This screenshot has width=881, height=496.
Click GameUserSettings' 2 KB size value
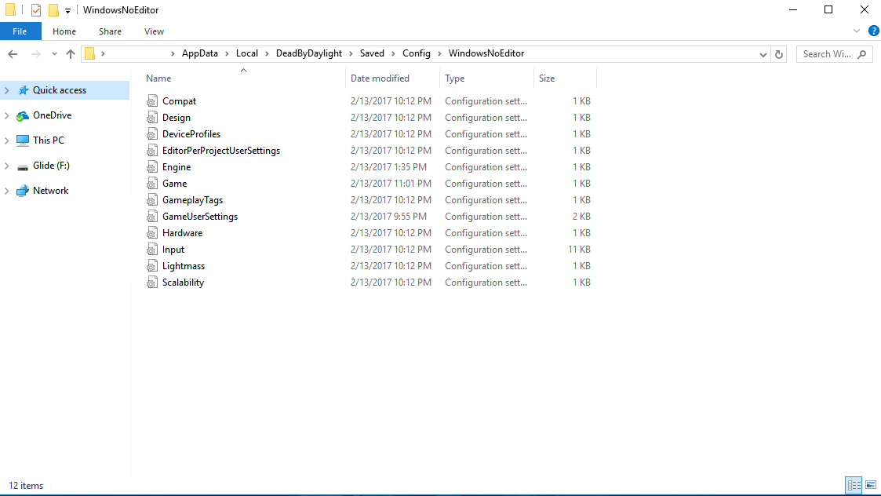pos(581,216)
